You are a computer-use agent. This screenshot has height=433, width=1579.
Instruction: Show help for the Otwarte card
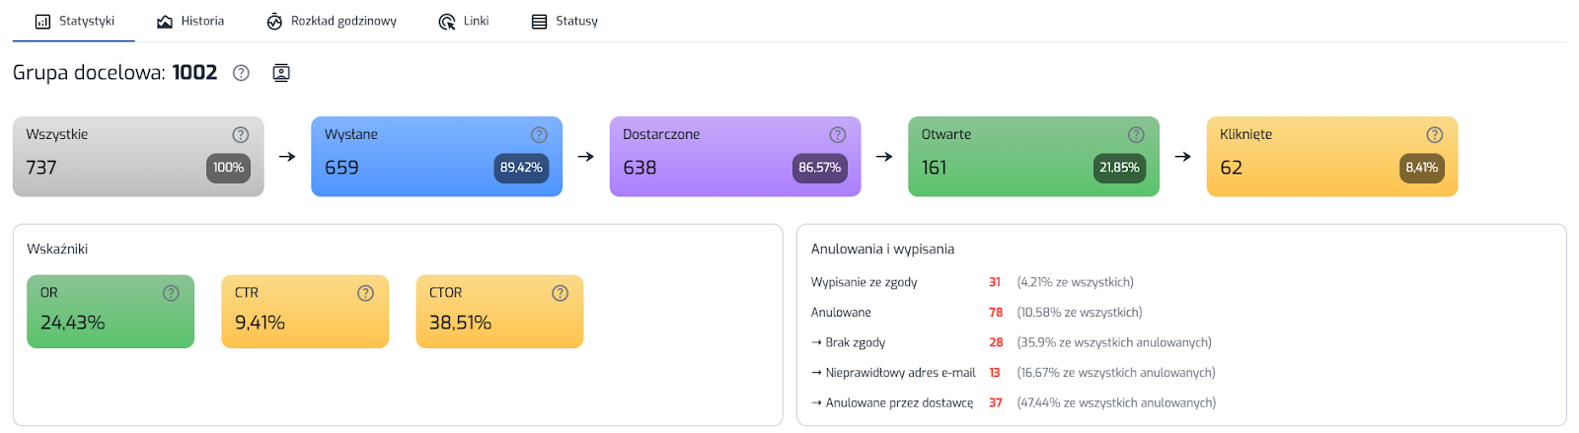coord(1136,135)
